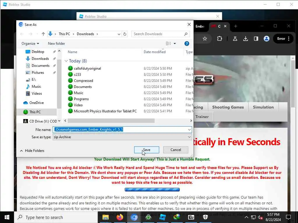Select the c233 folder
The height and width of the screenshot is (223, 298).
click(77, 75)
